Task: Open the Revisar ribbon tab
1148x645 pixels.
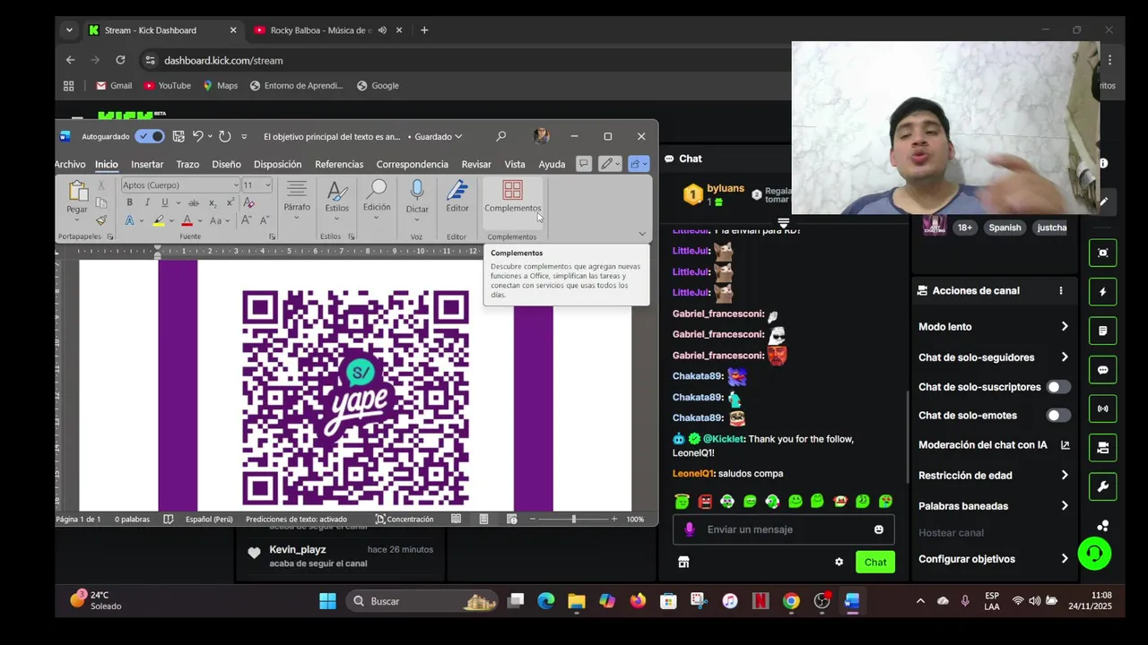Action: (x=476, y=164)
